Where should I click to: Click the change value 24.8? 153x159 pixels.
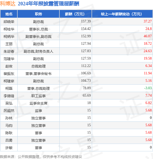(x=149, y=29)
